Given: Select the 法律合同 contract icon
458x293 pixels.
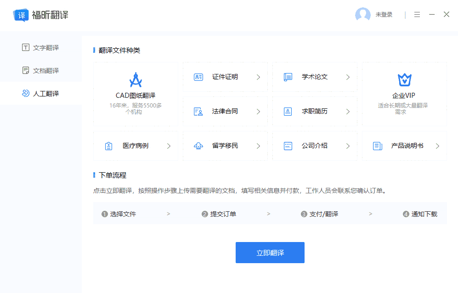Looking at the screenshot, I should [x=198, y=111].
